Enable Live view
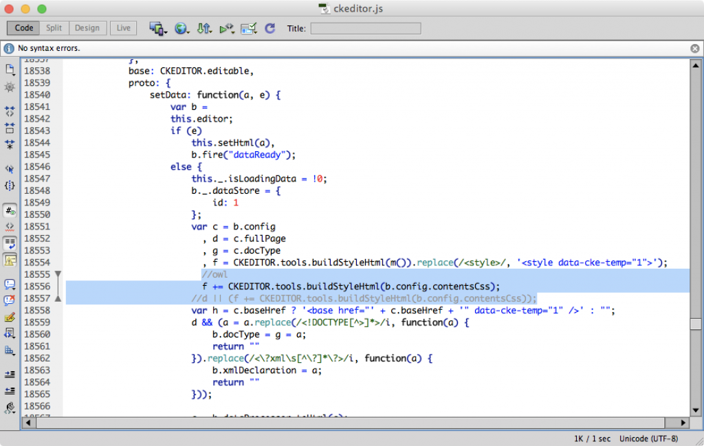 pyautogui.click(x=124, y=27)
